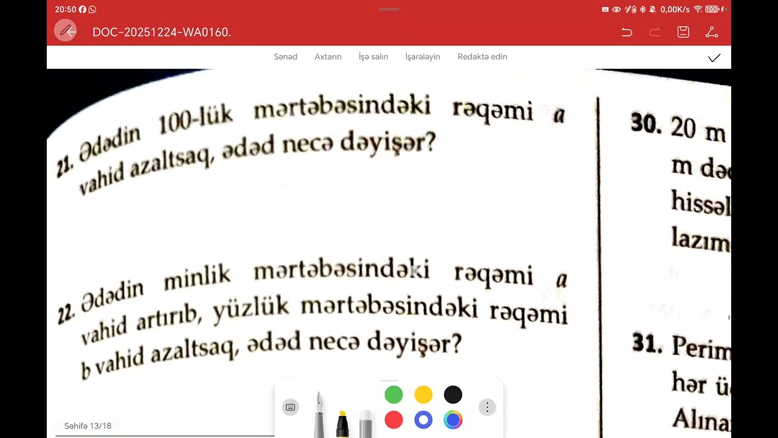Share the document via share icon
This screenshot has width=778, height=438.
pyautogui.click(x=712, y=32)
